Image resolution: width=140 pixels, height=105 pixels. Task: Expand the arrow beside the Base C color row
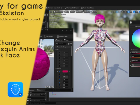pos(57,71)
